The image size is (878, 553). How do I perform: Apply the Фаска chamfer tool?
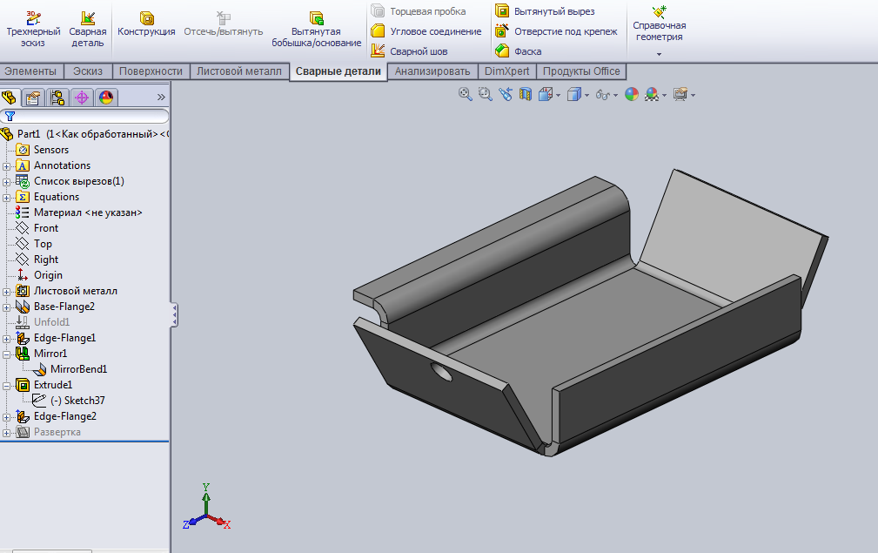518,51
